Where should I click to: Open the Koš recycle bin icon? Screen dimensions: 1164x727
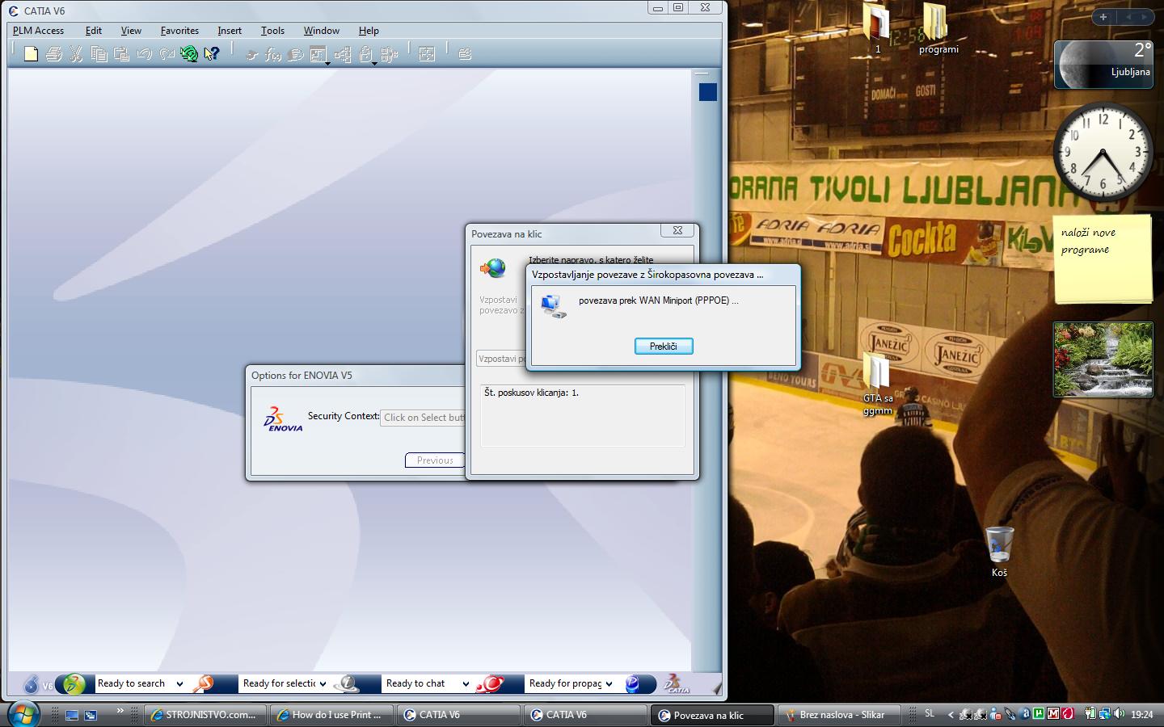[999, 552]
